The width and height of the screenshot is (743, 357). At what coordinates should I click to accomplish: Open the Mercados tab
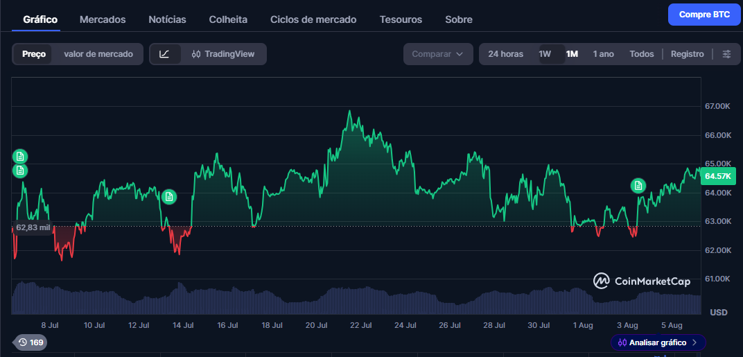point(103,20)
